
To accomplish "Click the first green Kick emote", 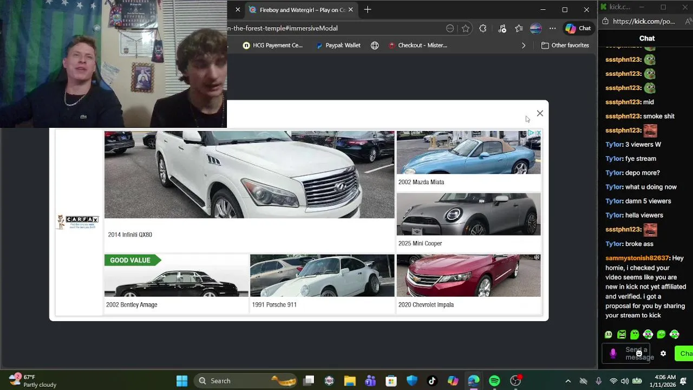I will [609, 335].
